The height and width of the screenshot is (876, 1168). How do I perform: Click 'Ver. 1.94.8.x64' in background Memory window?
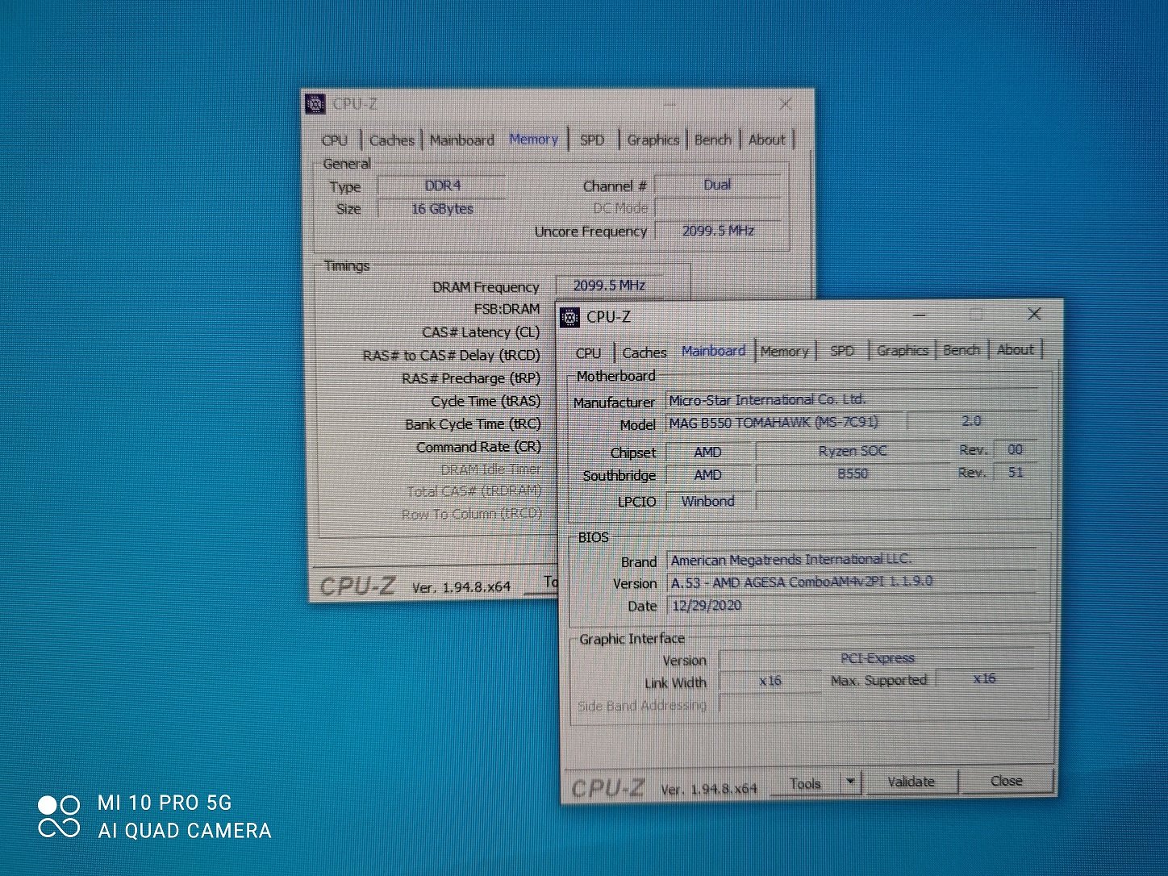pos(461,586)
